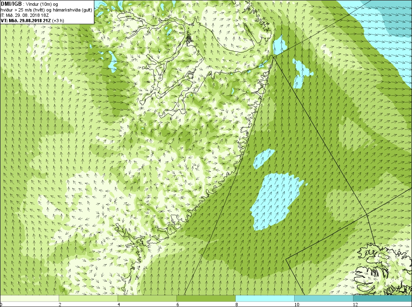Click the 10–12 m/s cyan legend swatch

coord(324,298)
